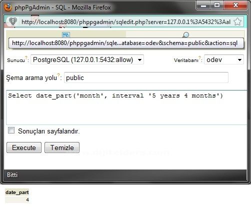251x207 pixels.
Task: Open the Şema arama yolu help mark
Action: pyautogui.click(x=58, y=75)
